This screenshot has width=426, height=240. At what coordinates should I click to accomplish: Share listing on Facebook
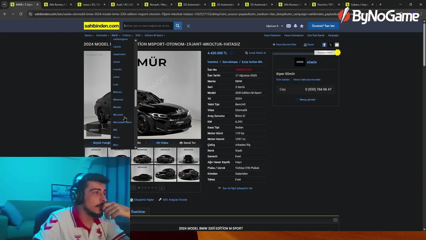pyautogui.click(x=324, y=45)
